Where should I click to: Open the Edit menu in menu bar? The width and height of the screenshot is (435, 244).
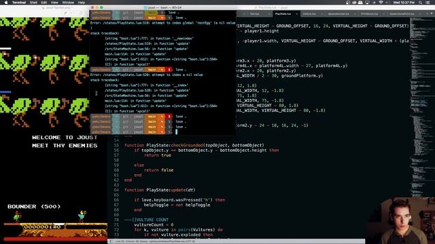click(x=43, y=3)
